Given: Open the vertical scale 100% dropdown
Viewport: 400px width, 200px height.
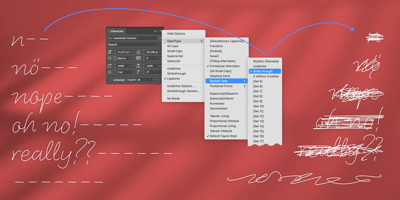Looking at the screenshot, I should pos(131,66).
